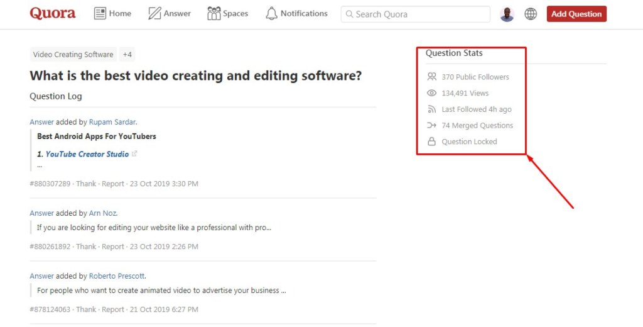The width and height of the screenshot is (643, 327).
Task: Report the Arn Noz log entry
Action: [113, 247]
